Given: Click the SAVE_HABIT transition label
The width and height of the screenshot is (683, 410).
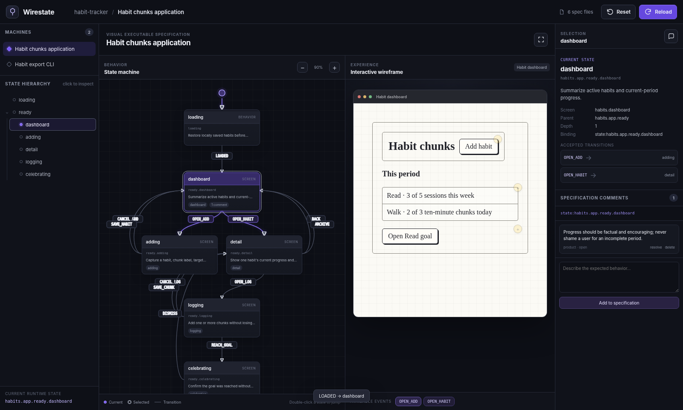Looking at the screenshot, I should [122, 224].
